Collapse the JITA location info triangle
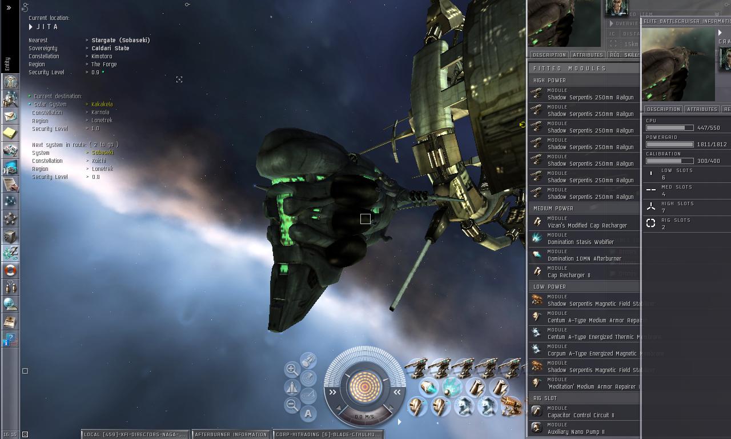Screen dimensions: 731x439 [31, 27]
